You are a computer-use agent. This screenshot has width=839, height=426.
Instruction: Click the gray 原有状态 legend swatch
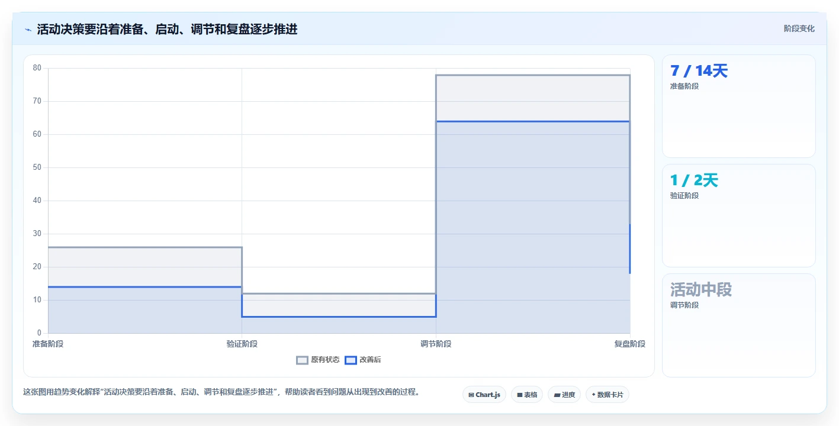(303, 360)
